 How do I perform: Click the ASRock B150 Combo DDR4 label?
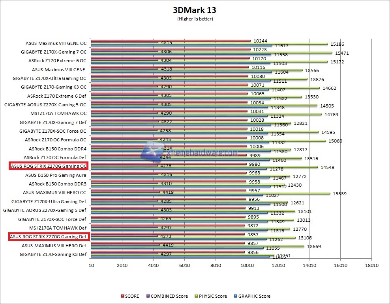point(57,149)
